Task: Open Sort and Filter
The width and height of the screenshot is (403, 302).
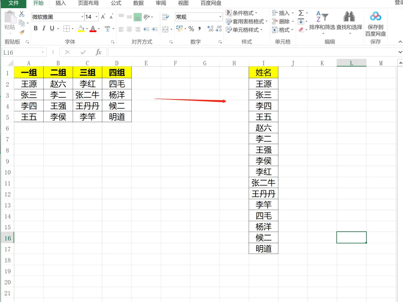Action: (x=322, y=23)
